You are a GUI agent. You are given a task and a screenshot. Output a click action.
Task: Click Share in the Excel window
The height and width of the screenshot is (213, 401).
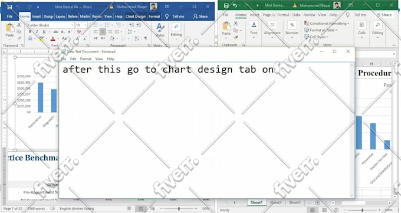tap(384, 15)
